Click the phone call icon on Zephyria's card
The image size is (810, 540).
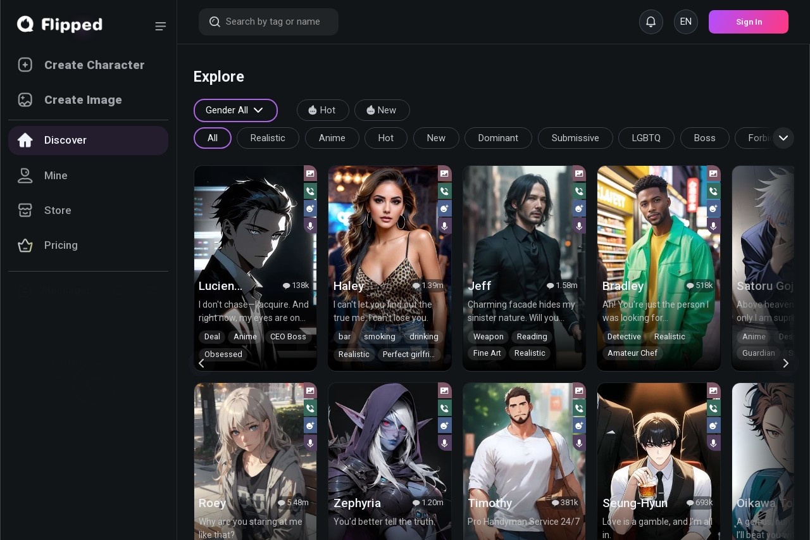(445, 408)
